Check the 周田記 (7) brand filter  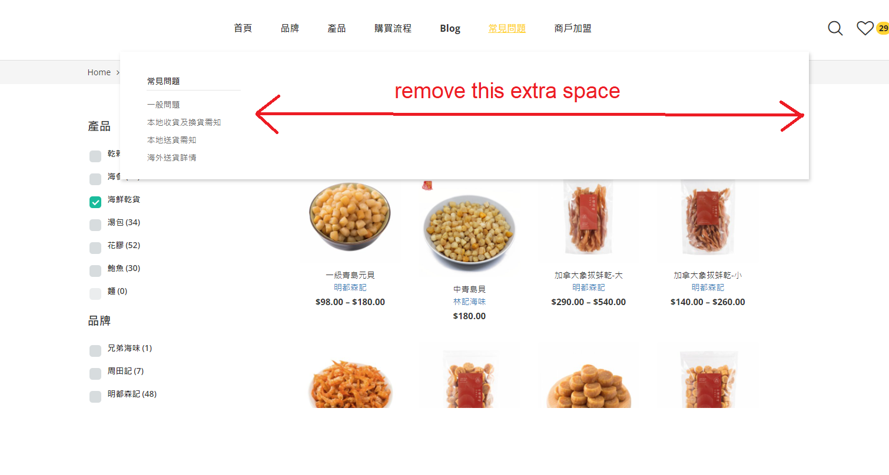pos(95,374)
